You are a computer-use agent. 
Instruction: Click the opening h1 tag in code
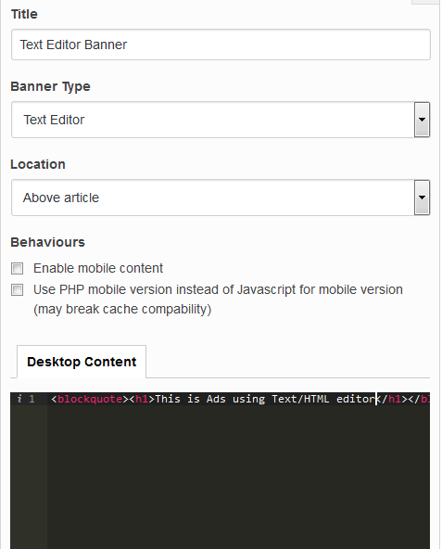[142, 399]
